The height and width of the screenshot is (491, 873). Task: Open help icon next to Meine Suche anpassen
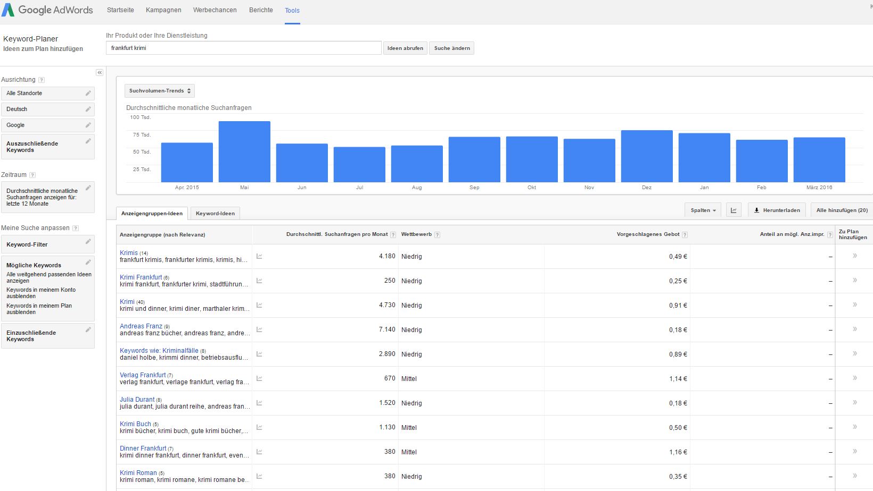pyautogui.click(x=76, y=228)
